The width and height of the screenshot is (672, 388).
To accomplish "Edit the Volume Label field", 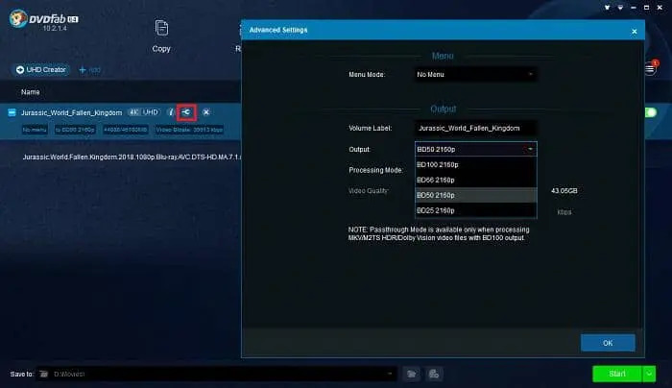I will 476,128.
